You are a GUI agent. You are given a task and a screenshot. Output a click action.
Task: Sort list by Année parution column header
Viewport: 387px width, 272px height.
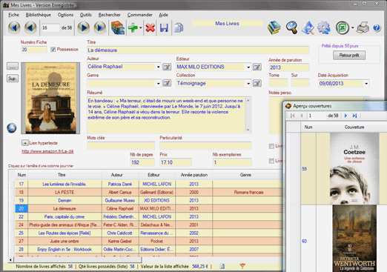[x=194, y=175]
